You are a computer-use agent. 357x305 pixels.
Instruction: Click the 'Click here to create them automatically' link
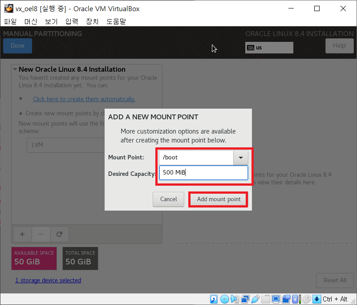point(84,99)
